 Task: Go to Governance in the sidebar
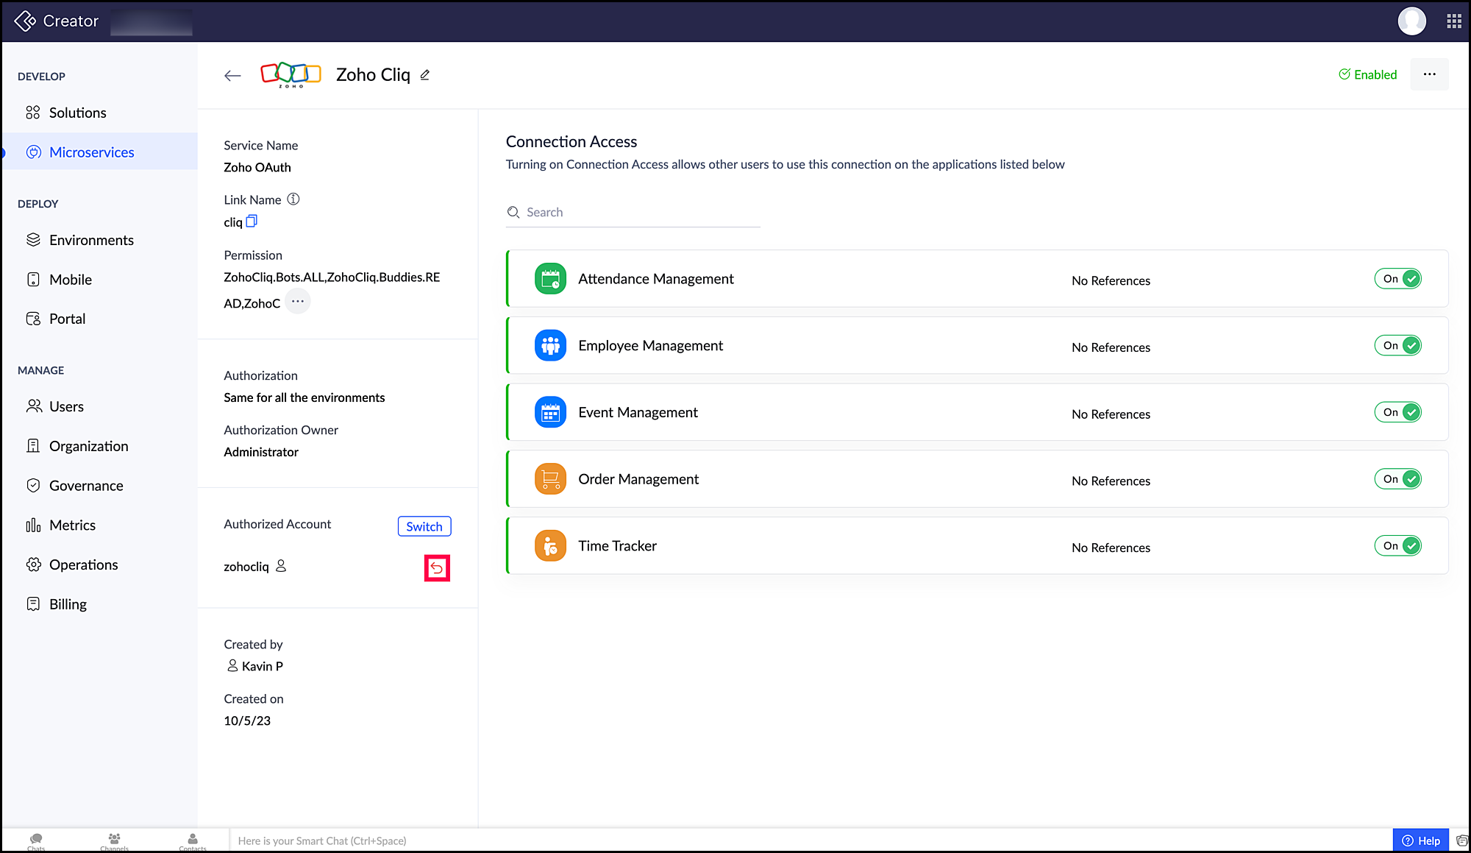pyautogui.click(x=86, y=486)
